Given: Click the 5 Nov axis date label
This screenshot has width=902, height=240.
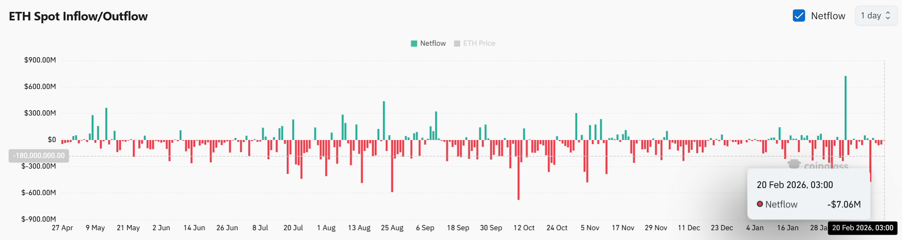Looking at the screenshot, I should (590, 228).
